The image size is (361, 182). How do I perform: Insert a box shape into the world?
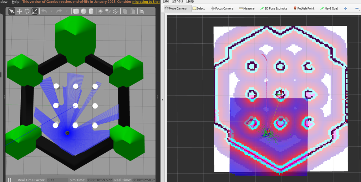pos(76,11)
